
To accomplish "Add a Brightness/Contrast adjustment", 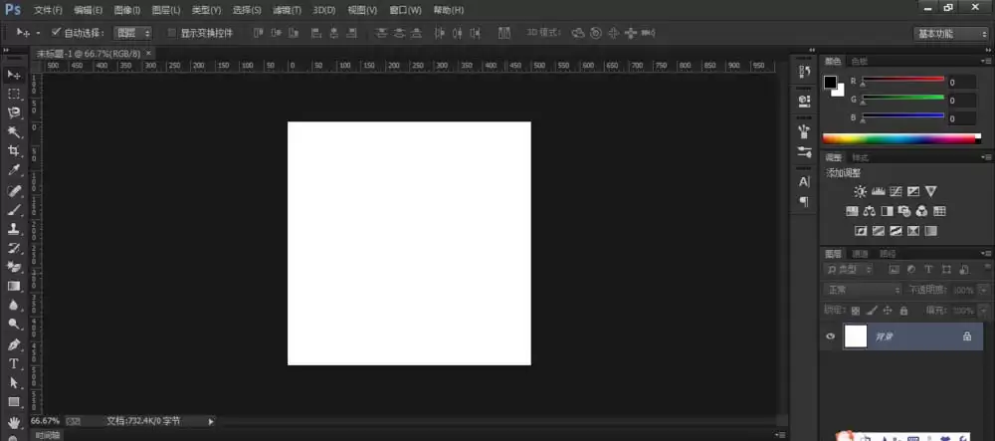I will 860,191.
